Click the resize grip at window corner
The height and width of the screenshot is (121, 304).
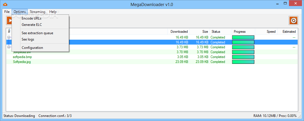[x=300, y=116]
